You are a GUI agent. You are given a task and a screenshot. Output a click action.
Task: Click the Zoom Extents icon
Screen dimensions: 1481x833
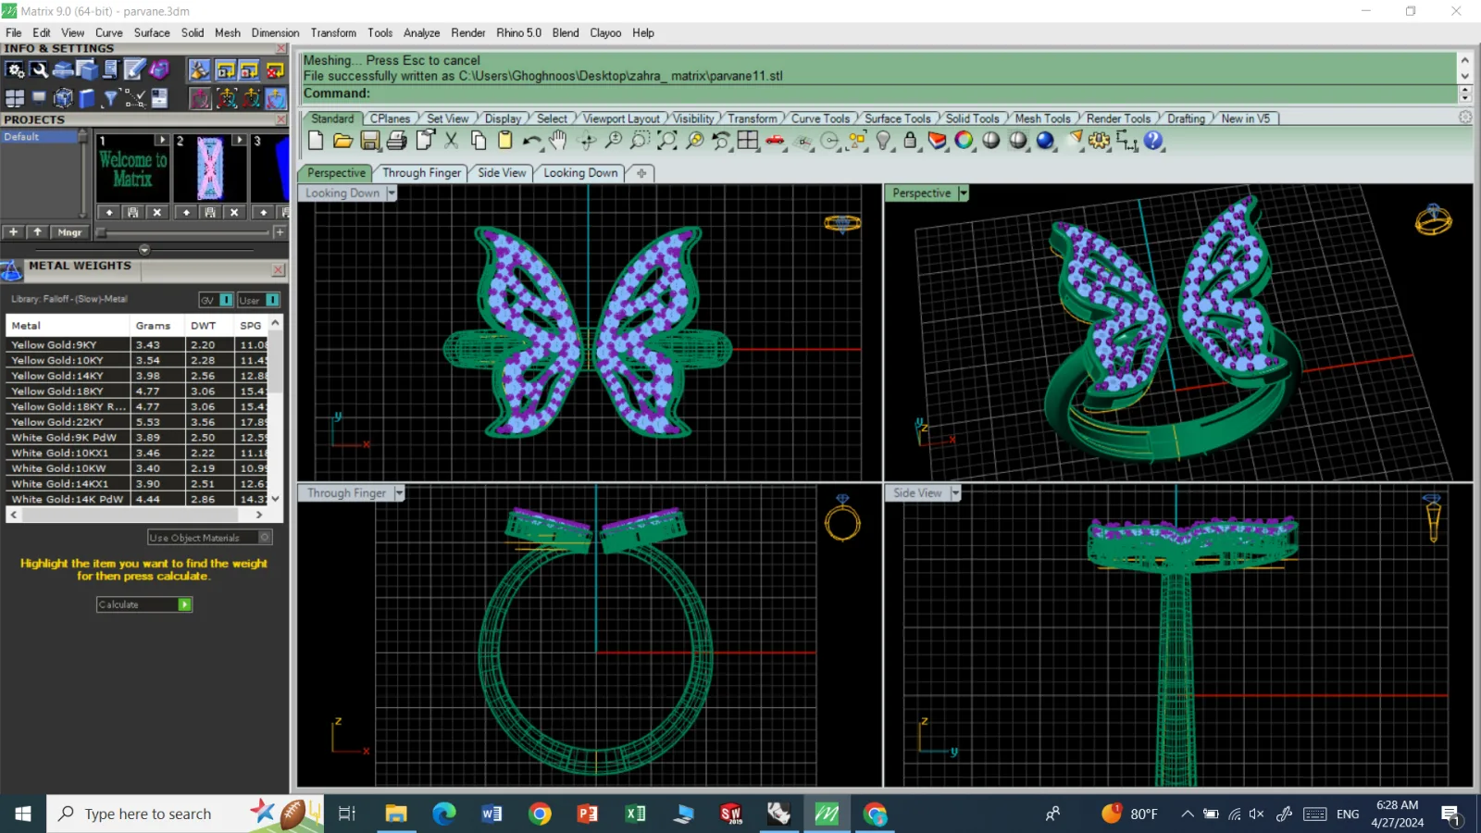(667, 141)
